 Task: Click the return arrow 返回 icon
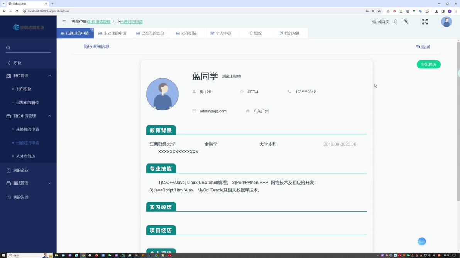[418, 47]
